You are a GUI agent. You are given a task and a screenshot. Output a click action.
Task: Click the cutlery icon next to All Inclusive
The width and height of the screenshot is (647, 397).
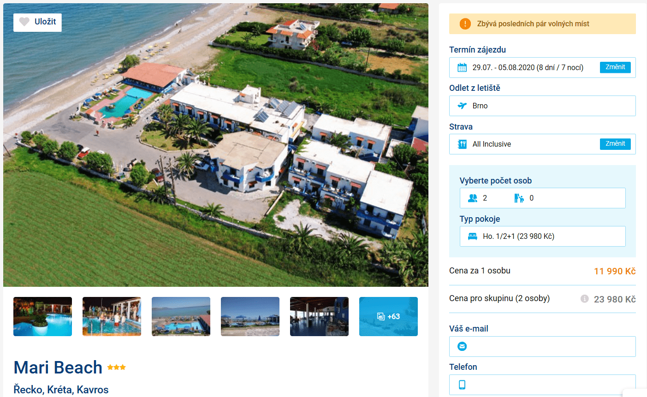click(462, 144)
